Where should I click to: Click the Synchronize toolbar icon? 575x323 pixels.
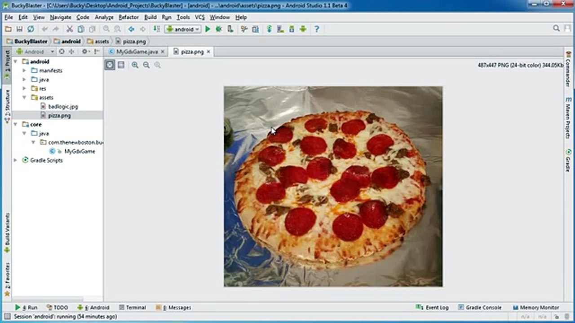31,29
